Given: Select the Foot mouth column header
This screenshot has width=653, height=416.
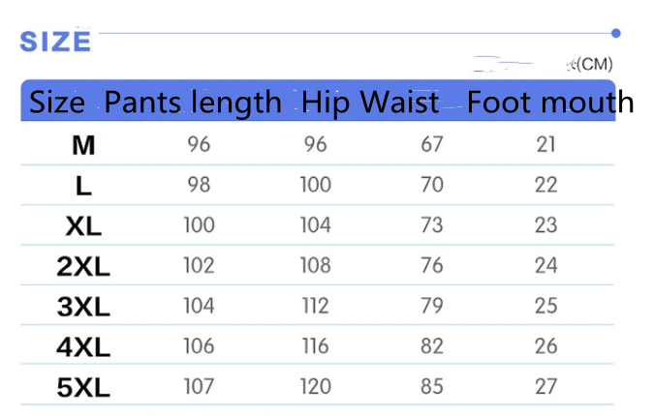Looking at the screenshot, I should point(549,103).
